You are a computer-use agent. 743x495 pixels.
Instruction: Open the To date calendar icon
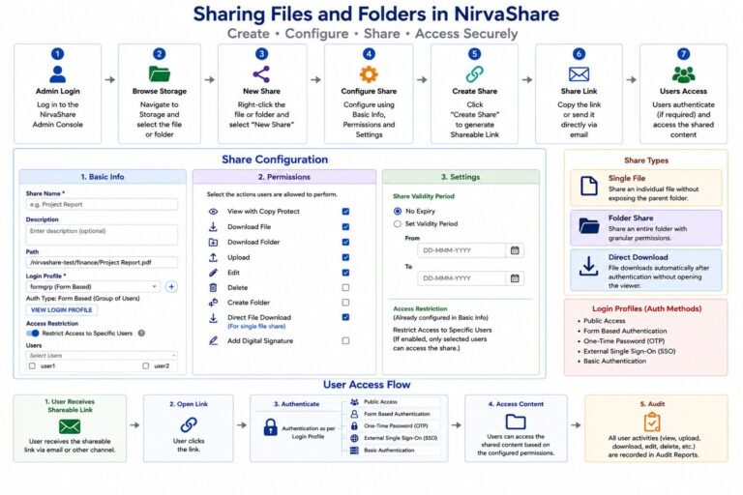[x=515, y=278]
